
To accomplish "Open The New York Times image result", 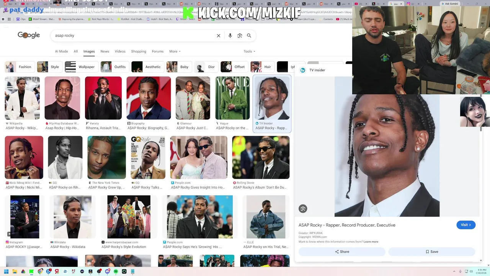I will 106,158.
